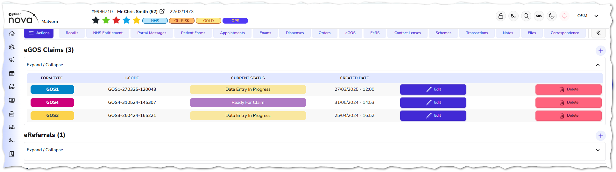Switch to the NHS Entitlement tab
Viewport: 616px width, 172px height.
[x=108, y=33]
